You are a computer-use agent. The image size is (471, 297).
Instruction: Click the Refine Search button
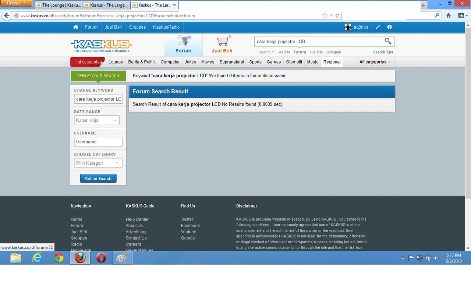[98, 178]
